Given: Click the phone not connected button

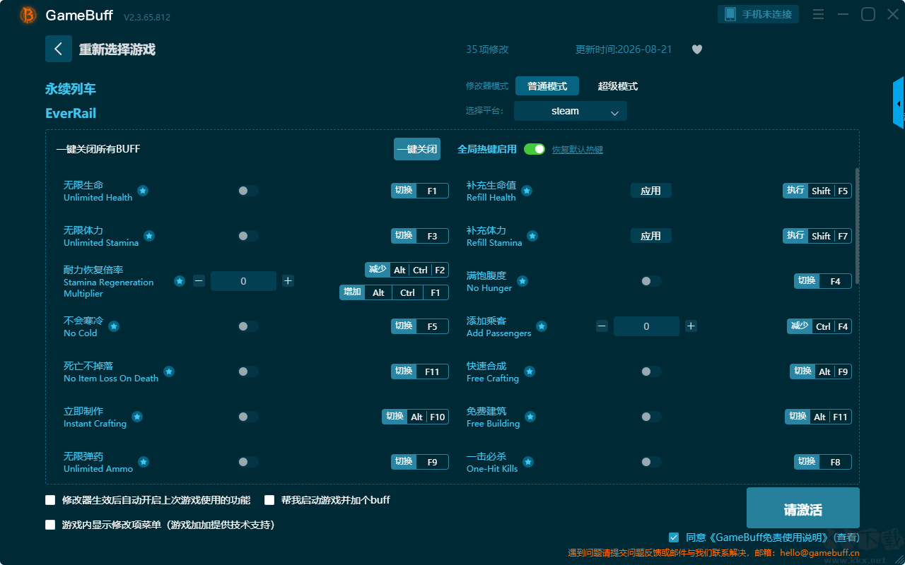Looking at the screenshot, I should pos(759,14).
